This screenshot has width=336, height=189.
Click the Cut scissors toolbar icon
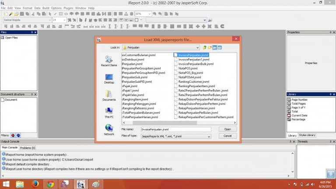point(33,14)
